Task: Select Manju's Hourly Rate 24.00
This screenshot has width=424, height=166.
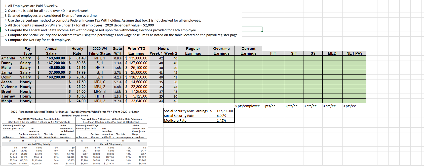Action: [77, 101]
